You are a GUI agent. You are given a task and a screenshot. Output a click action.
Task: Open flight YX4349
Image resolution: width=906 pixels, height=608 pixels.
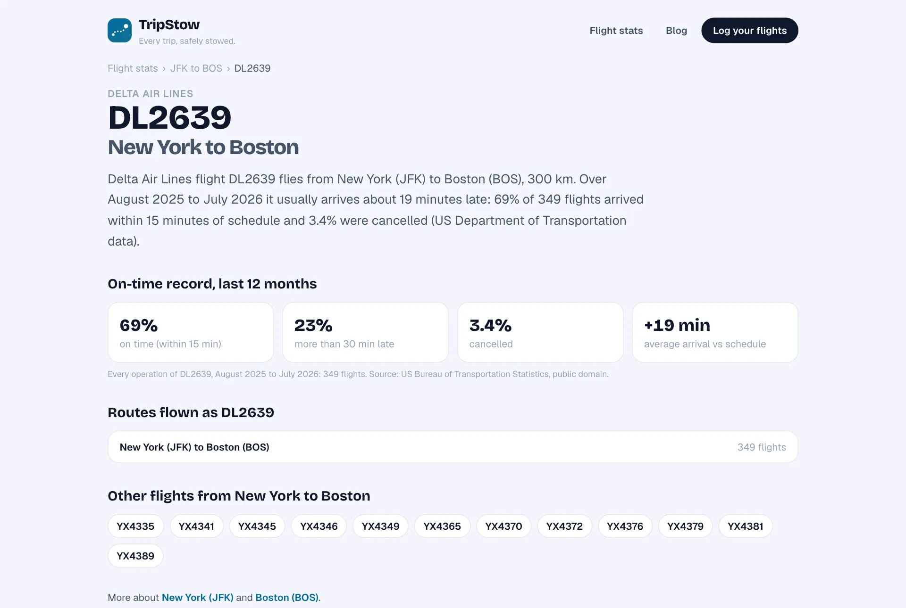click(x=380, y=526)
